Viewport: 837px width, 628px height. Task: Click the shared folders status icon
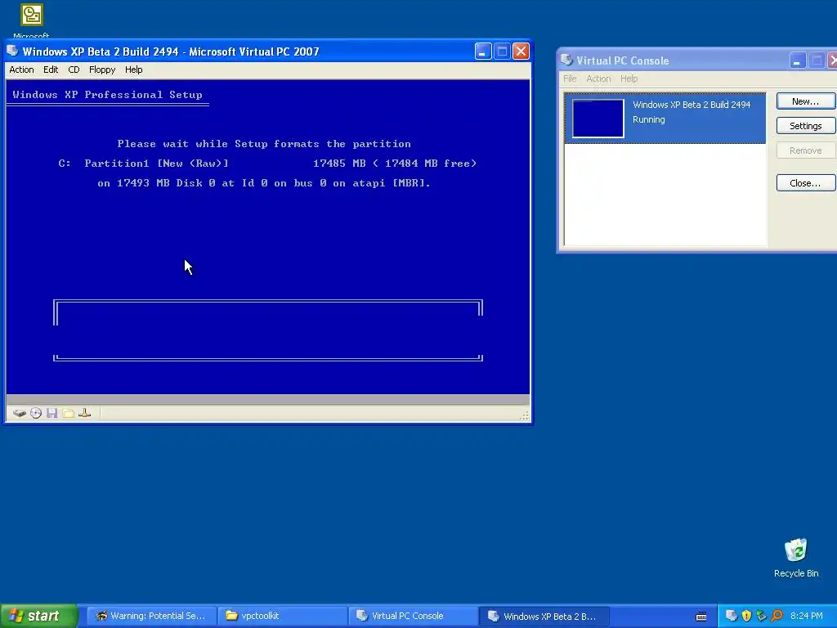(69, 413)
